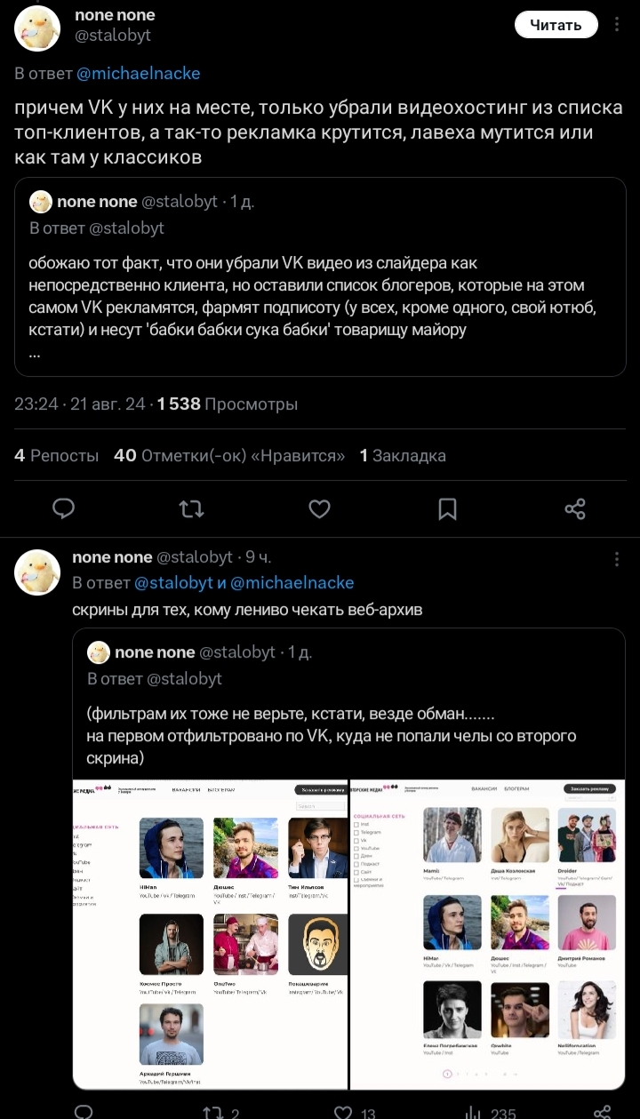Like the main tweet with the heart icon
Screen dimensions: 640x1119
[319, 508]
